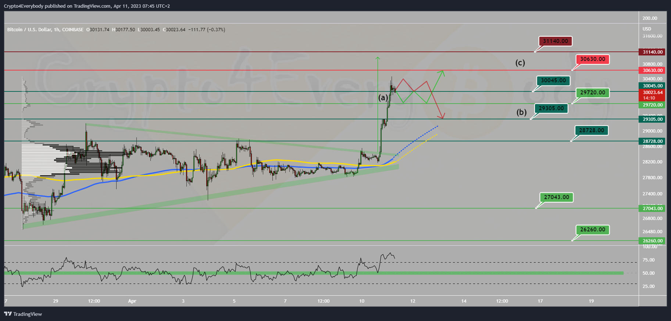Click the (a) wave label
The width and height of the screenshot is (671, 321).
coord(383,98)
